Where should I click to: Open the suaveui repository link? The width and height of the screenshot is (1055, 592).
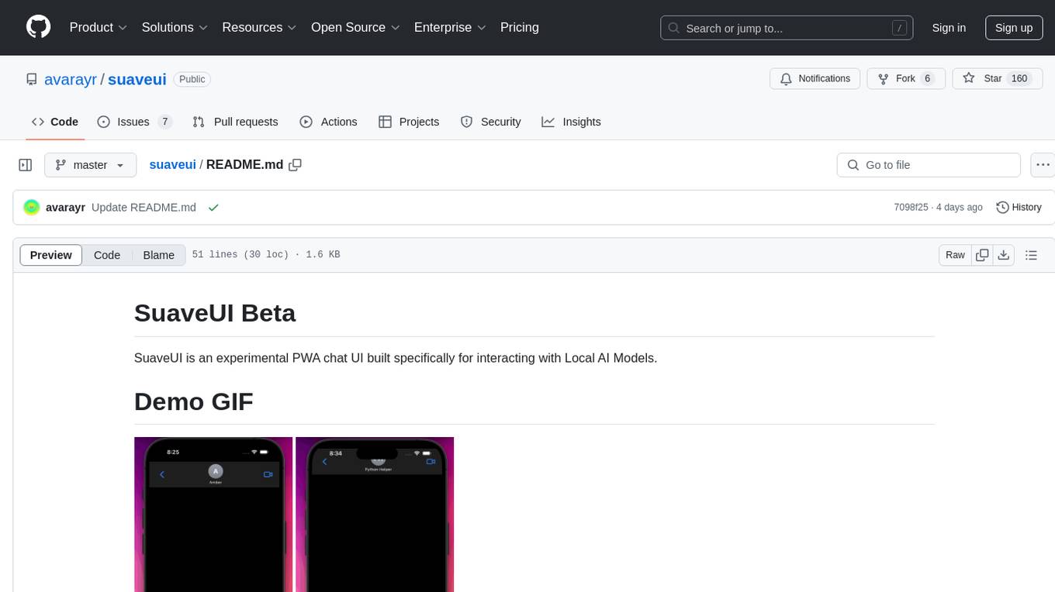[137, 79]
